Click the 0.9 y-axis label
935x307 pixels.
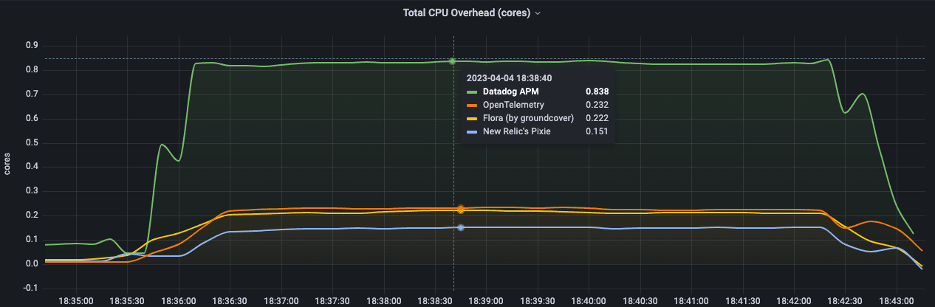coord(32,46)
